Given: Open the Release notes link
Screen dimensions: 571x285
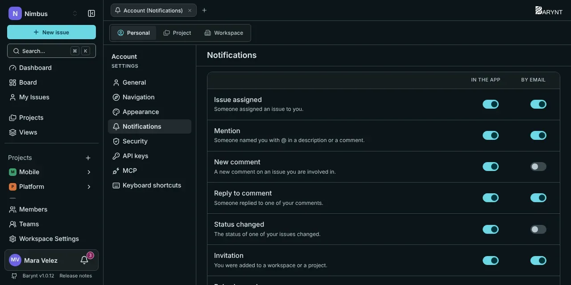Looking at the screenshot, I should pos(76,276).
